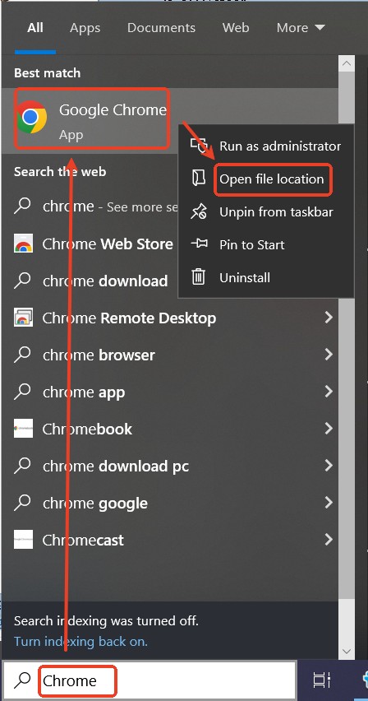Click the Uninstall trash can icon

tap(198, 277)
